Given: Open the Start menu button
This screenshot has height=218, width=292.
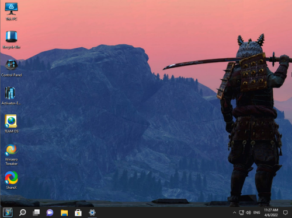Looking at the screenshot, I should click(8, 212).
